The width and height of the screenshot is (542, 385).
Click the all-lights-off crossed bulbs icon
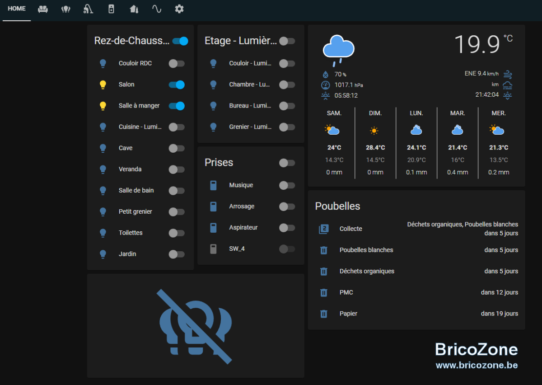[x=196, y=326]
